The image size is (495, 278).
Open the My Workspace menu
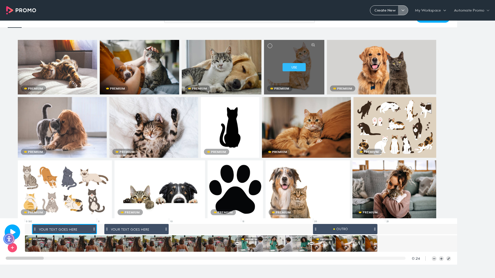pos(430,10)
